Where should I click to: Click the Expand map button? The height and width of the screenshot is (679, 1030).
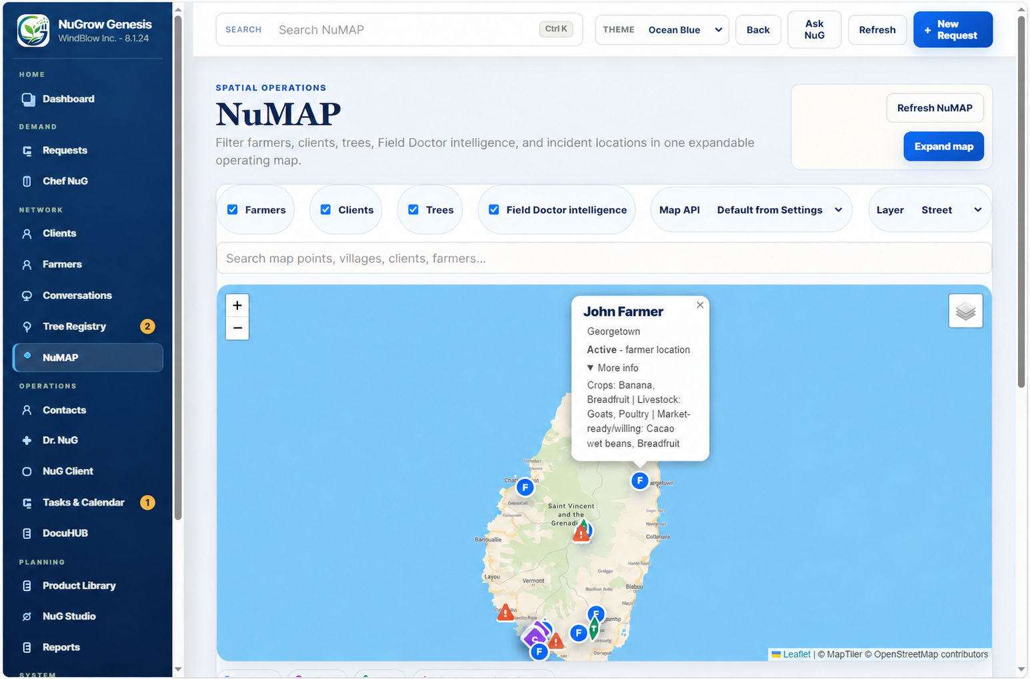coord(943,147)
